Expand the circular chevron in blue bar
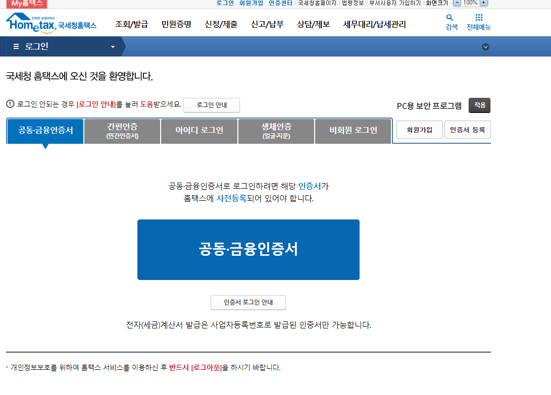This screenshot has width=551, height=395. coord(485,47)
